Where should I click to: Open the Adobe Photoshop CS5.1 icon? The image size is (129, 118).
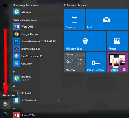coord(16,41)
